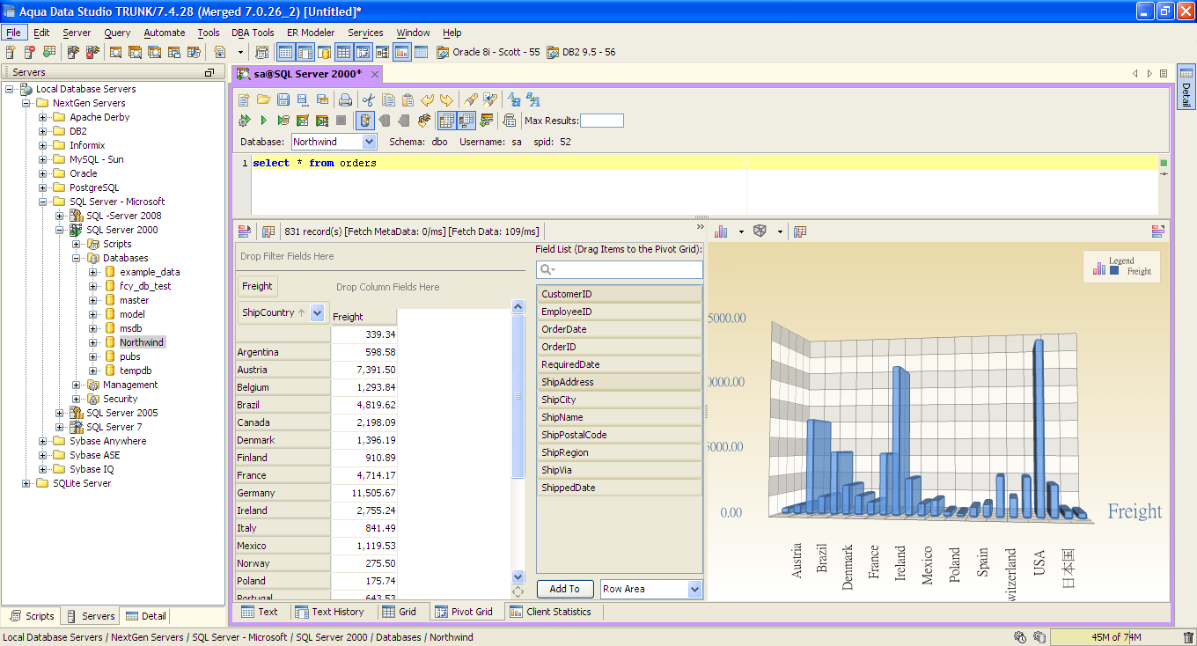Click the CustomerID field in Field List
Image resolution: width=1197 pixels, height=646 pixels.
click(620, 294)
